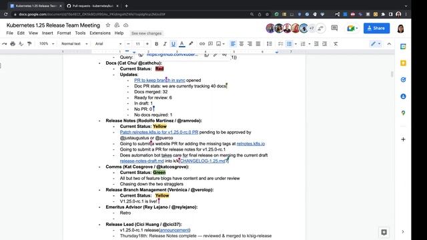Open release-notes-draft.md link
The image size is (427, 240).
click(x=142, y=161)
